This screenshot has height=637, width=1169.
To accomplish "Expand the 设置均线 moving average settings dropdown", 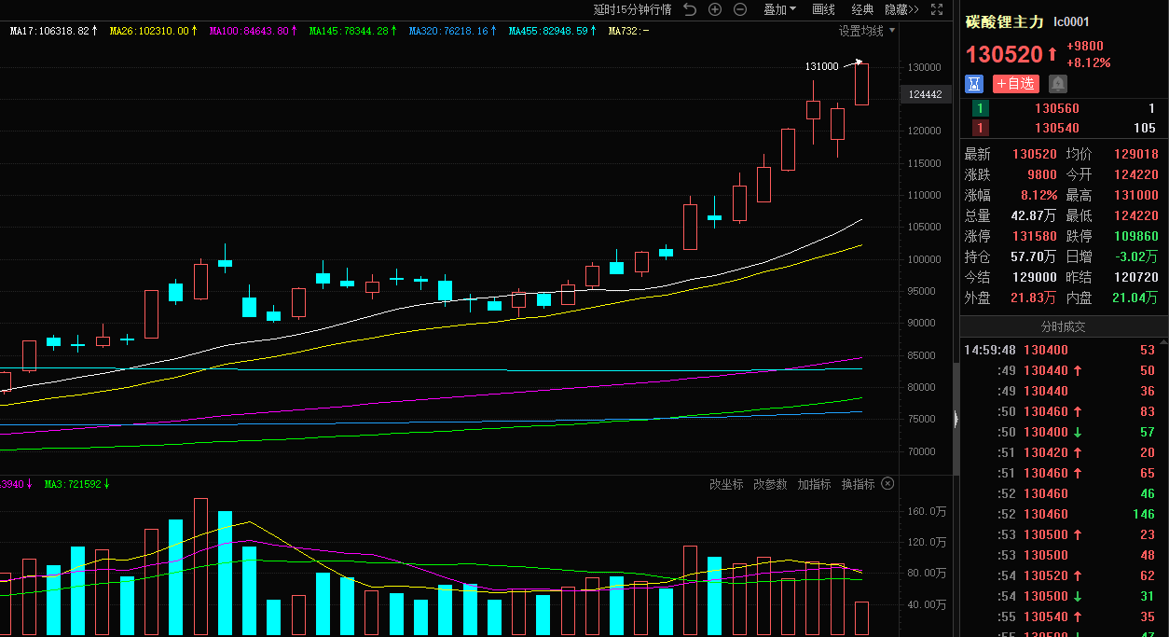I will [x=866, y=31].
